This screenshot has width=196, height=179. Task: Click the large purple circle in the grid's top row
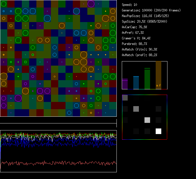[x=91, y=4]
